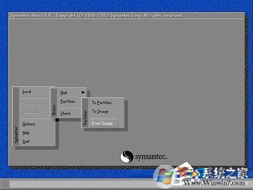Click the grayed-out GhostCast entry
This screenshot has width=253, height=190.
31,111
